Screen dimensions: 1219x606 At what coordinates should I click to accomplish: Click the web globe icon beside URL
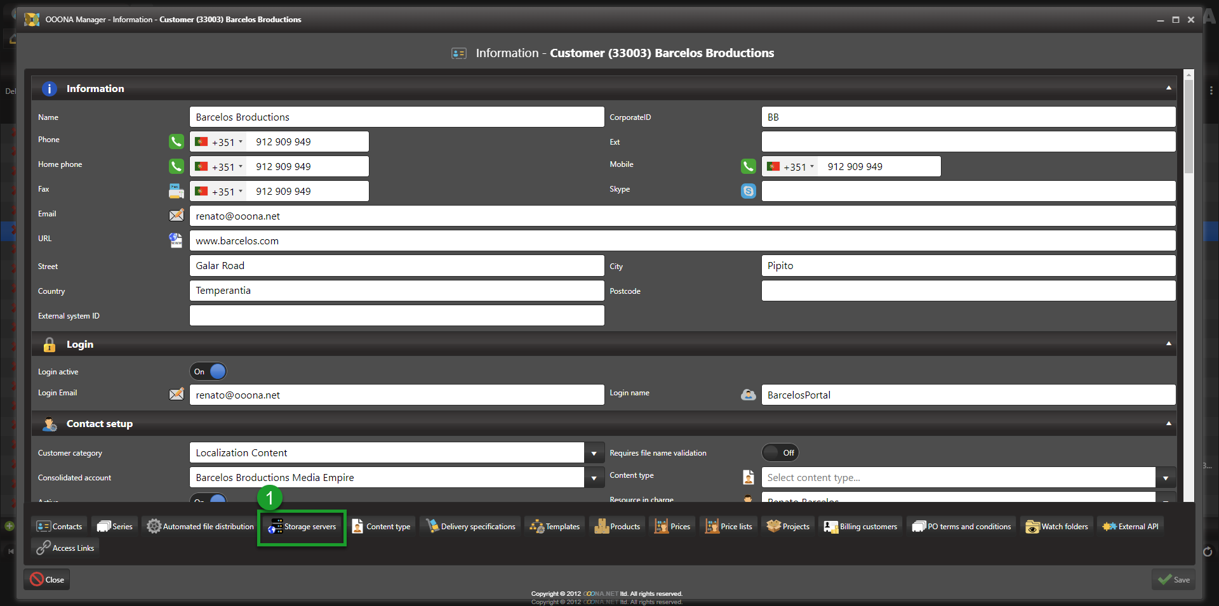pyautogui.click(x=176, y=240)
